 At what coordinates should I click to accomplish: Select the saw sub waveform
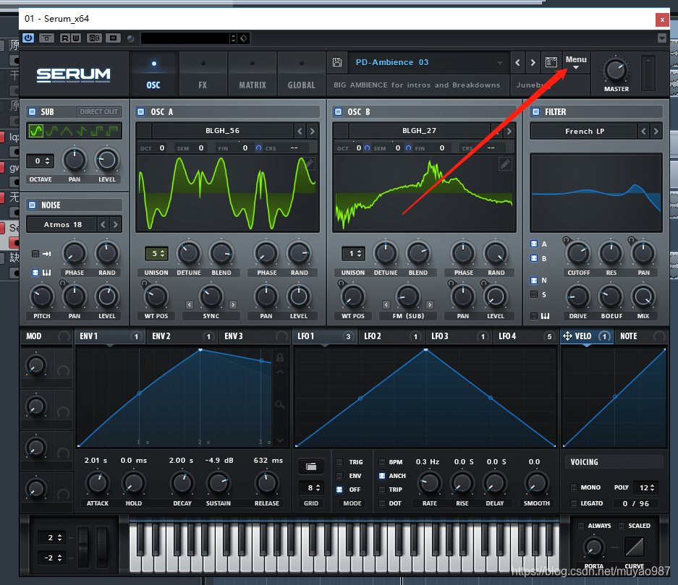(82, 130)
